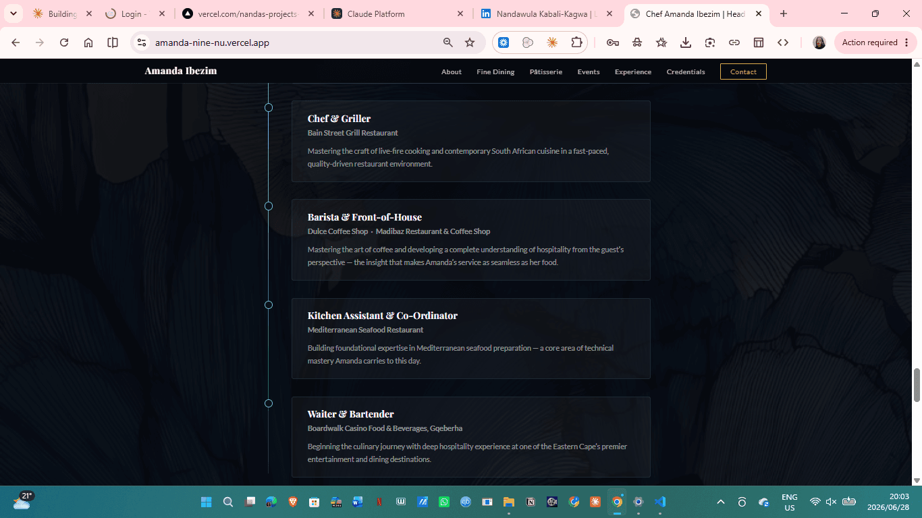Open the password manager key icon
The image size is (922, 518).
click(x=613, y=42)
